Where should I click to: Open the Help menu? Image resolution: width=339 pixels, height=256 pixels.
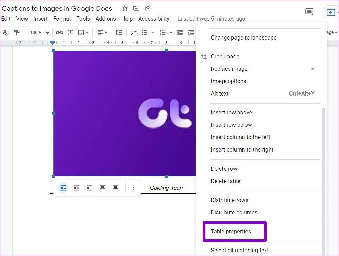click(x=127, y=19)
